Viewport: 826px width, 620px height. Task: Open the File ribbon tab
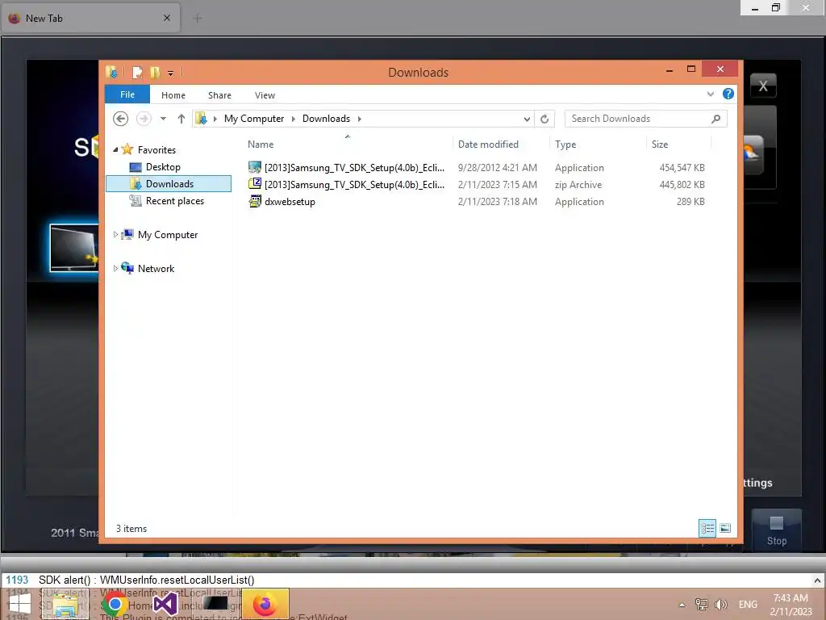127,94
